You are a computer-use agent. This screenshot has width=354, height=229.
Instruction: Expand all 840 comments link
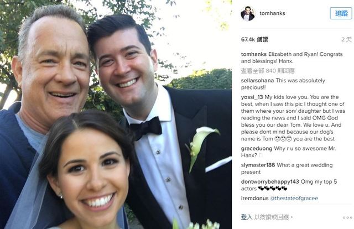[x=268, y=71]
